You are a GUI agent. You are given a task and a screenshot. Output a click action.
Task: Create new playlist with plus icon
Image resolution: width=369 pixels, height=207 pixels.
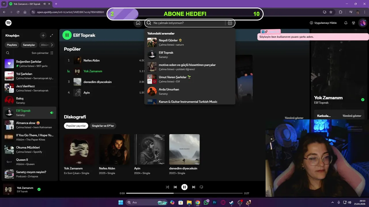43,35
